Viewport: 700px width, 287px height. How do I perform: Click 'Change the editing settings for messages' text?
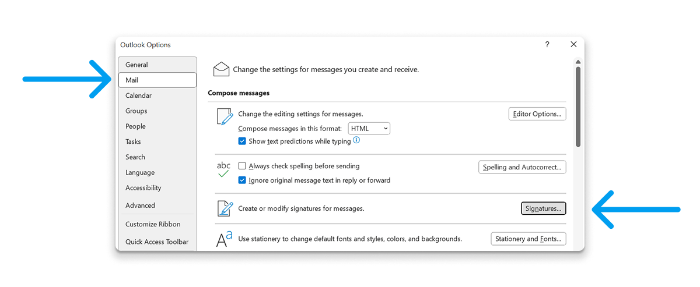point(300,114)
